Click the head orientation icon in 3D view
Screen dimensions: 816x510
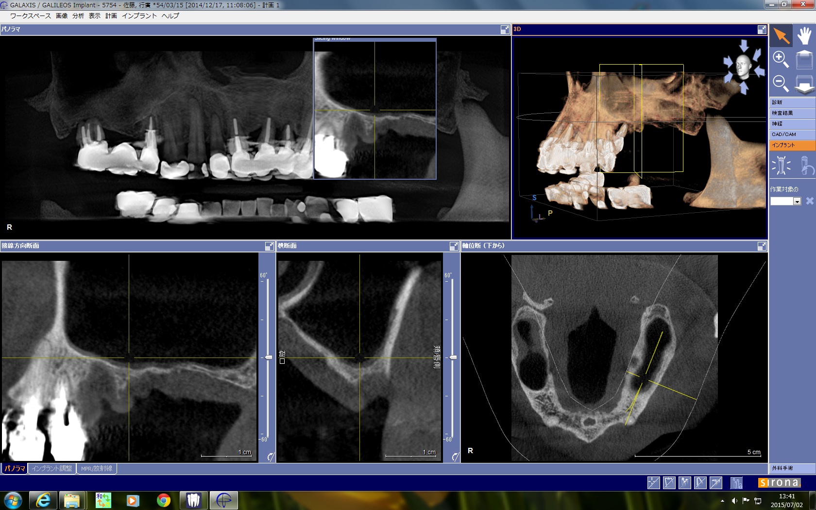743,66
